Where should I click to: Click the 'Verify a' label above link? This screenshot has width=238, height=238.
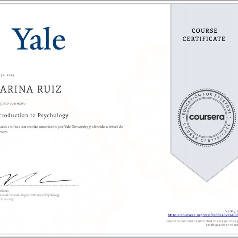point(231,211)
